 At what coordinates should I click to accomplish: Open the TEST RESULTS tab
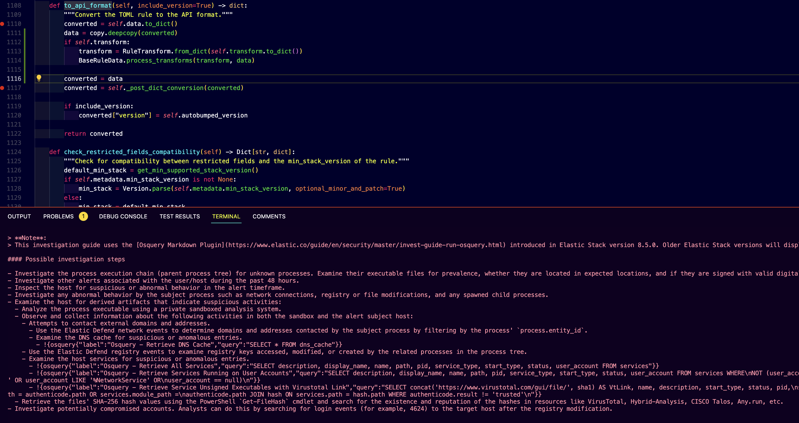[179, 217]
